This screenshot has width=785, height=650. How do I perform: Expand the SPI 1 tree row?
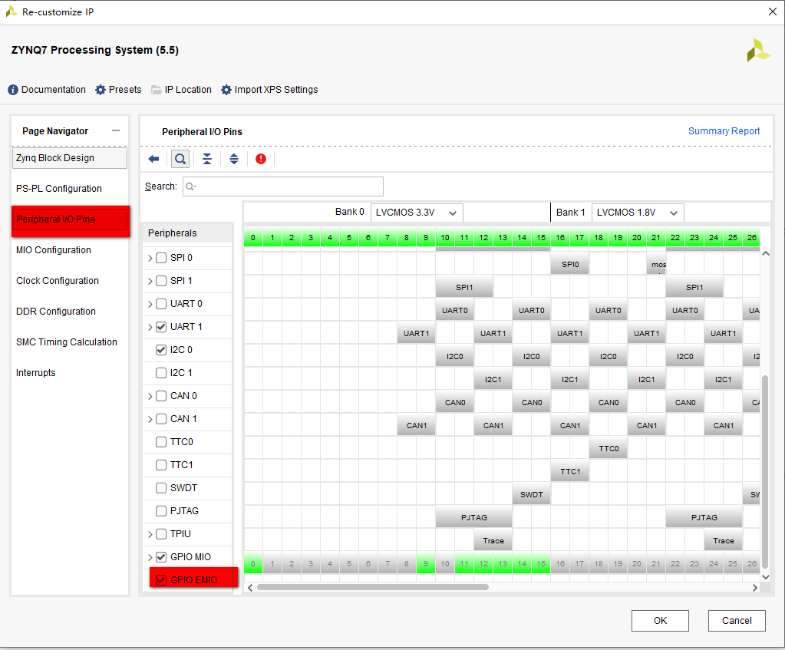pyautogui.click(x=150, y=281)
